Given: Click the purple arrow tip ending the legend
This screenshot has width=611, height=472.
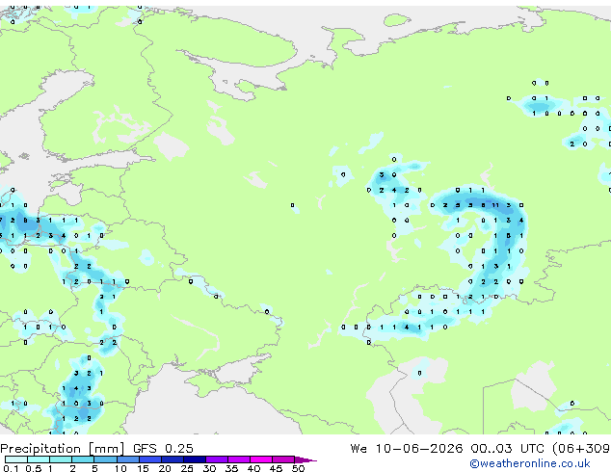Looking at the screenshot, I should [305, 459].
